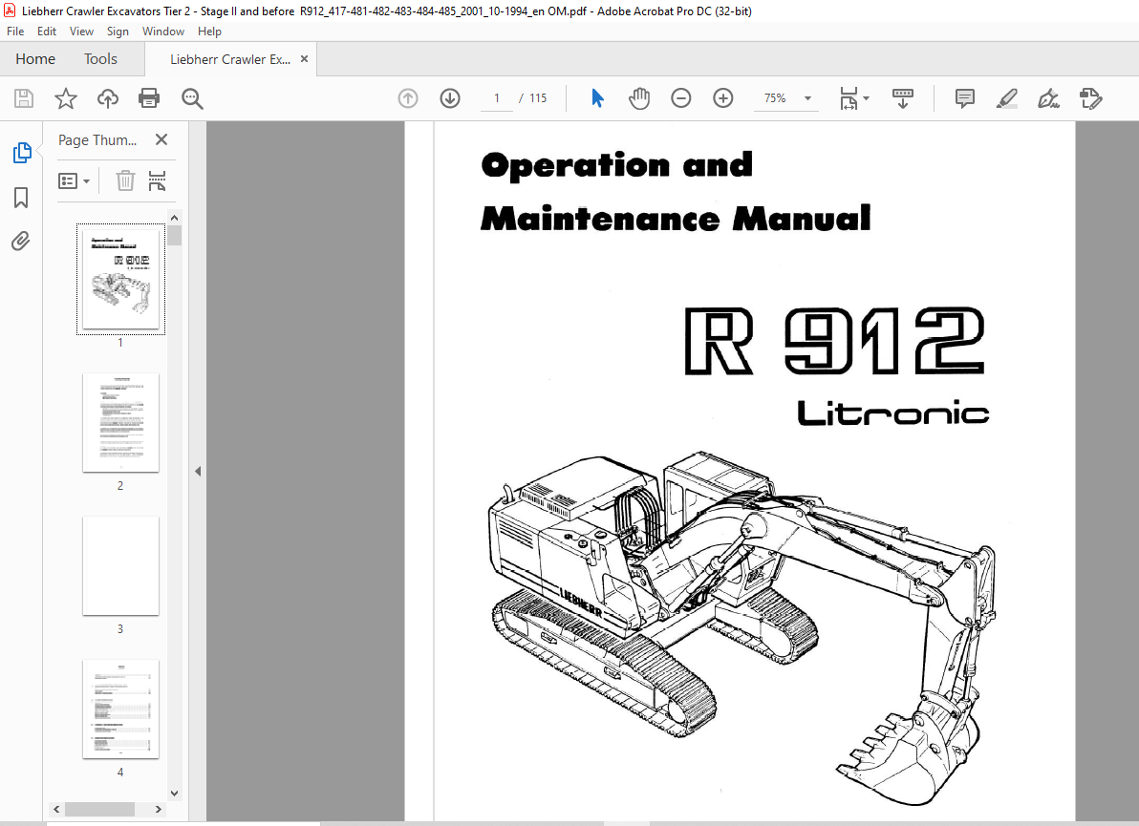Zoom in with plus button

tap(722, 98)
